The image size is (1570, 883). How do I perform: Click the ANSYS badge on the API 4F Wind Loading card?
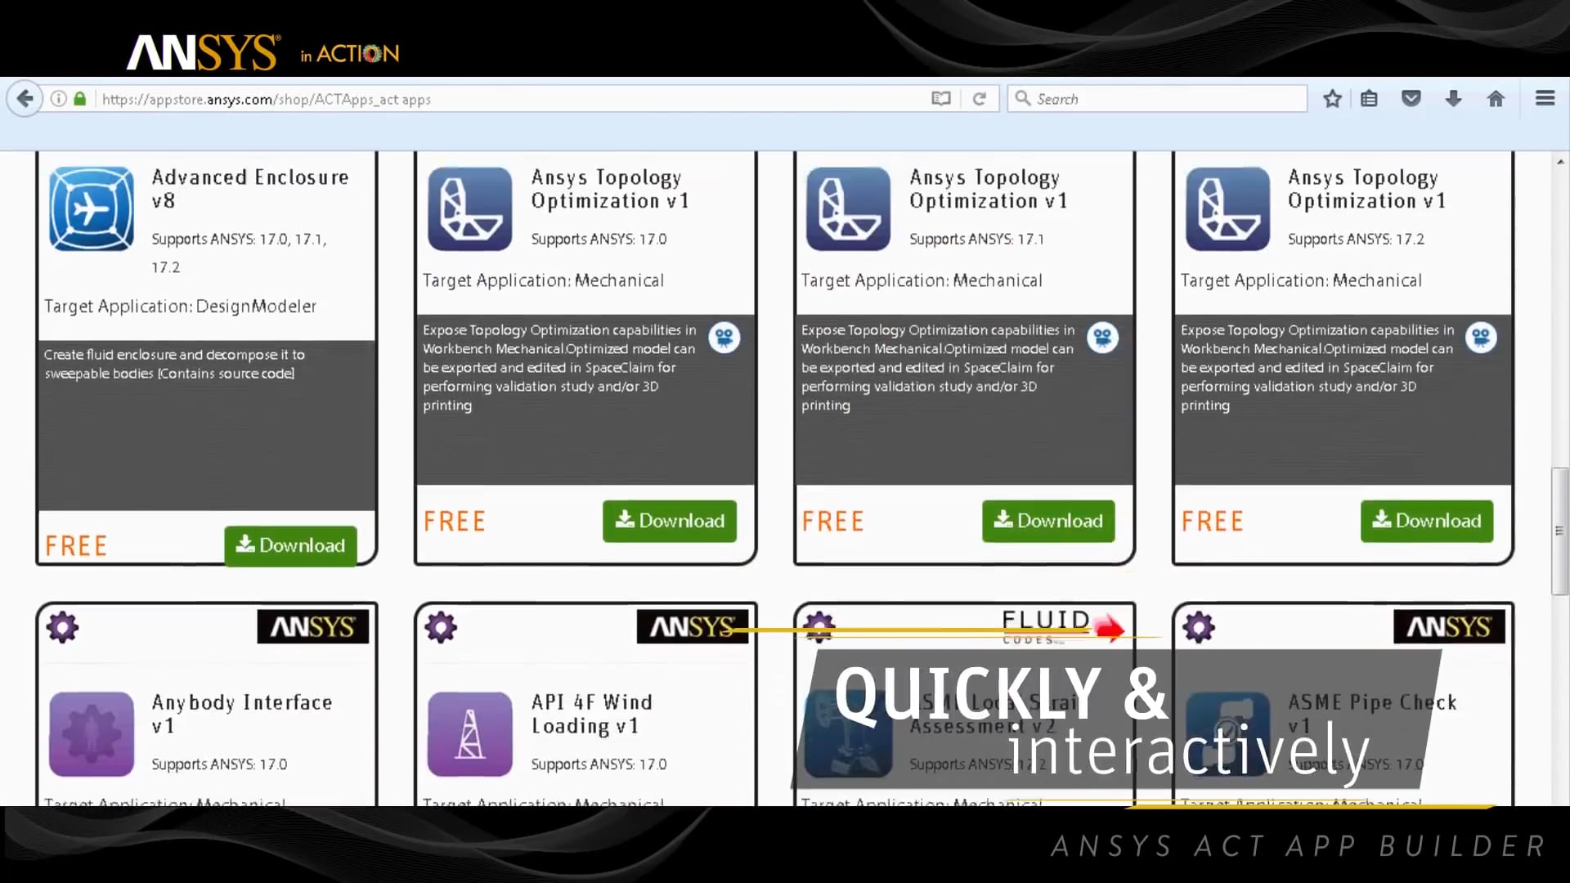(x=692, y=626)
